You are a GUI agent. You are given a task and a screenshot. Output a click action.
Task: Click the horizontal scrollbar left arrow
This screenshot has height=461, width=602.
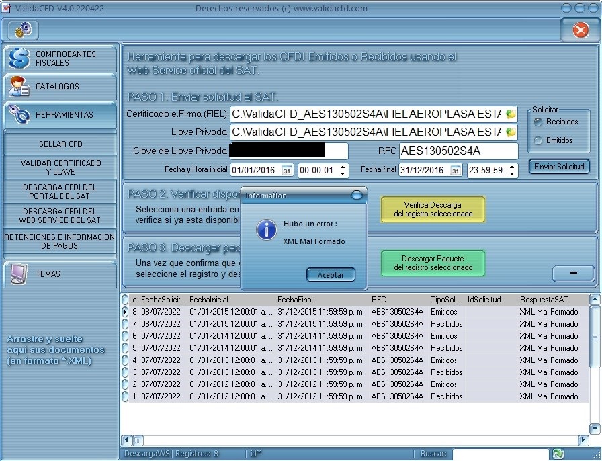tap(126, 440)
